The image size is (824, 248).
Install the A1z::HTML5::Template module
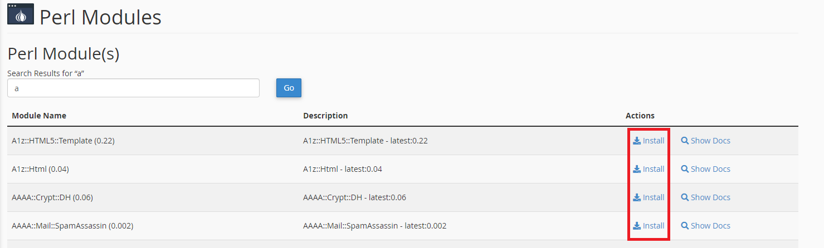pyautogui.click(x=649, y=141)
